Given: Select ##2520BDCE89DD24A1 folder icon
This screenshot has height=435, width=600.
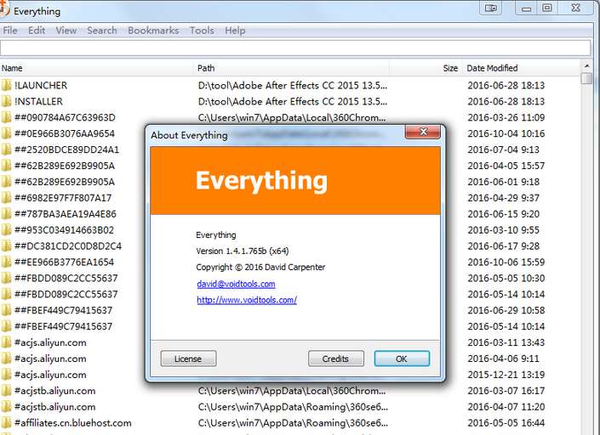Looking at the screenshot, I should pos(6,150).
